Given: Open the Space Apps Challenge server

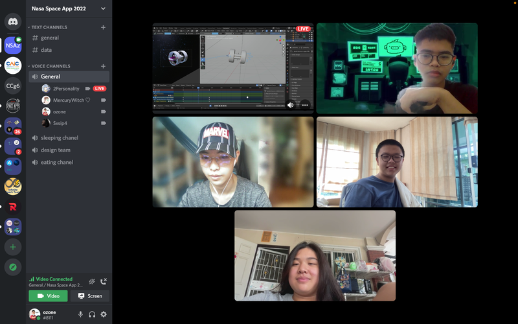Looking at the screenshot, I should (x=13, y=106).
